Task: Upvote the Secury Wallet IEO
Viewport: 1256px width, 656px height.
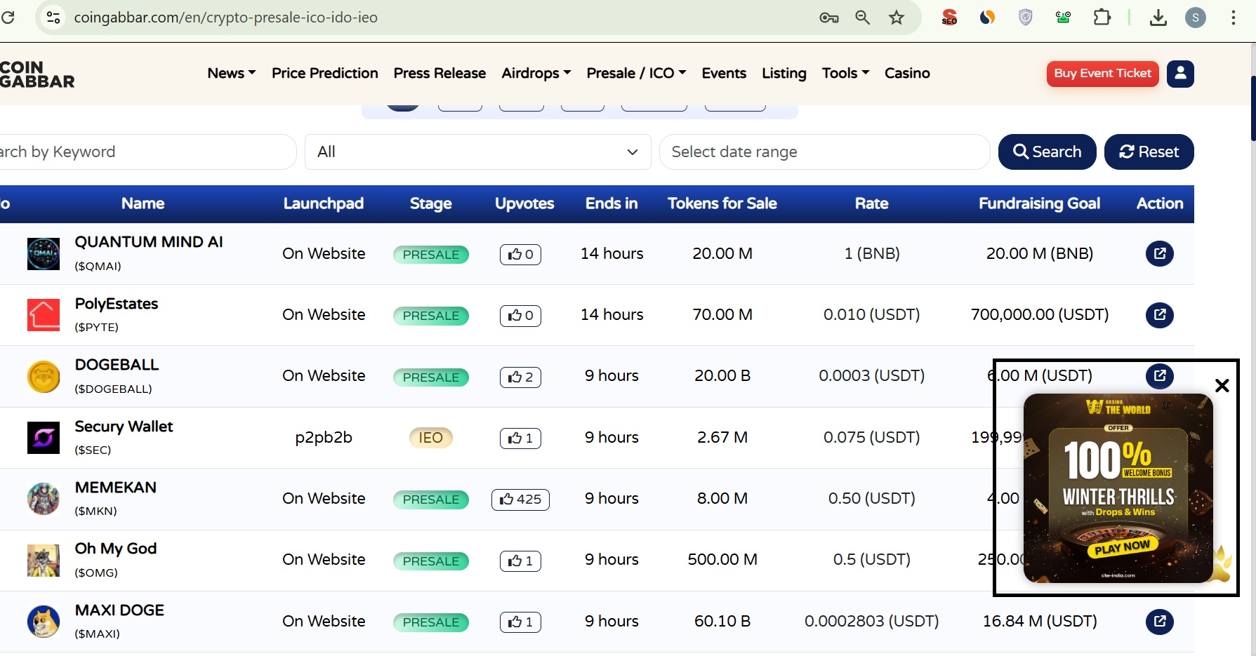Action: (520, 438)
